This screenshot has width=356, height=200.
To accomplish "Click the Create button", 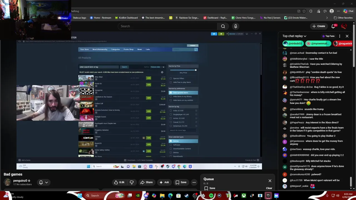I will pos(319,26).
